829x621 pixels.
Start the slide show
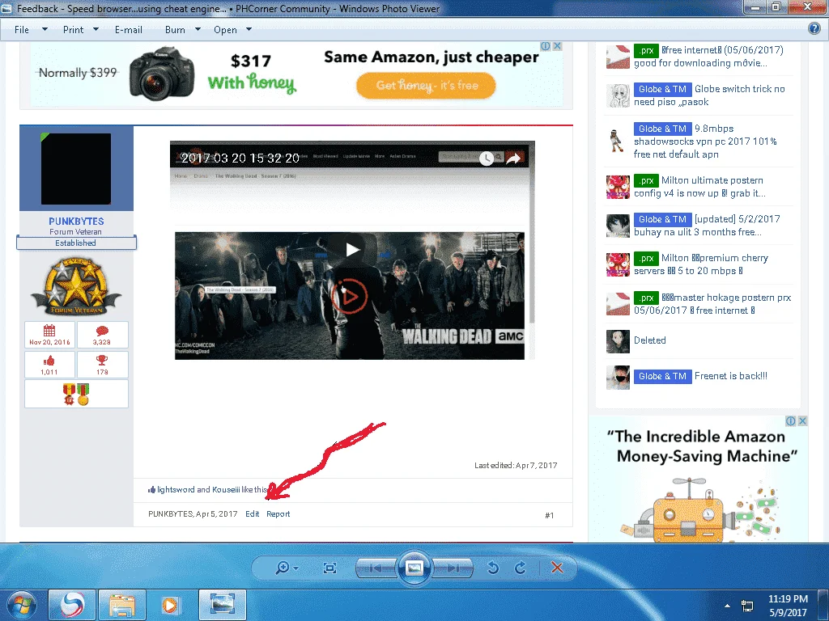tap(414, 568)
